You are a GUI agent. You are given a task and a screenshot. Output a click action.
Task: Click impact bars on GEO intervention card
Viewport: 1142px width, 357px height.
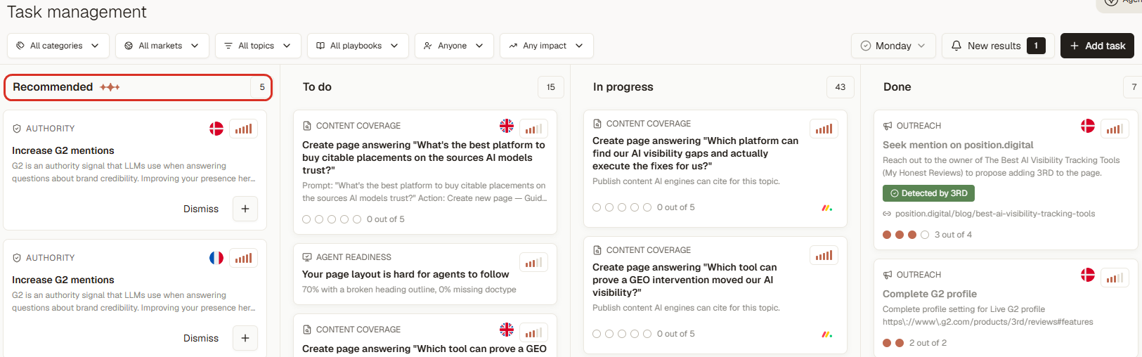(824, 256)
